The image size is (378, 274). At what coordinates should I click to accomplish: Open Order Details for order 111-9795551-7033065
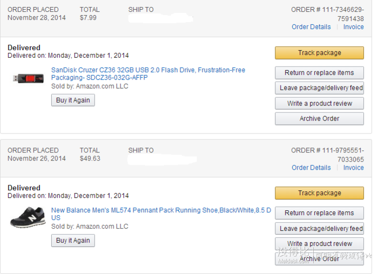click(x=311, y=168)
